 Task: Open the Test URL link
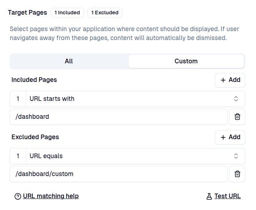pos(227,196)
